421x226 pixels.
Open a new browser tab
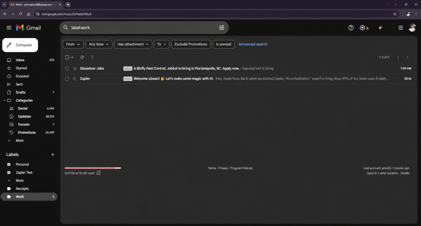click(x=68, y=5)
